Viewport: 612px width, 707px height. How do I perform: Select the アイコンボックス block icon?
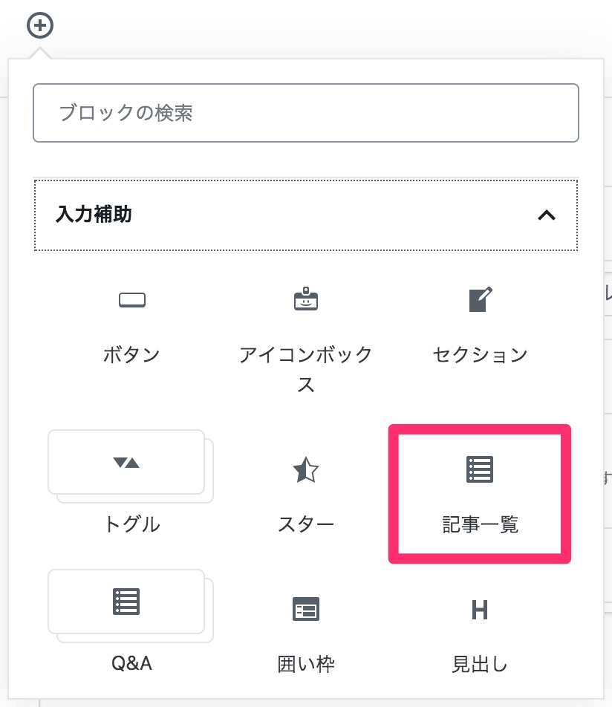point(306,299)
